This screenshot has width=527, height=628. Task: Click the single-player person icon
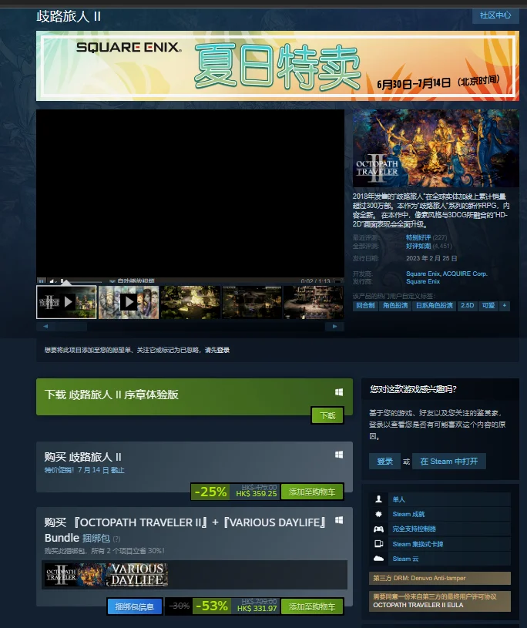(x=378, y=499)
